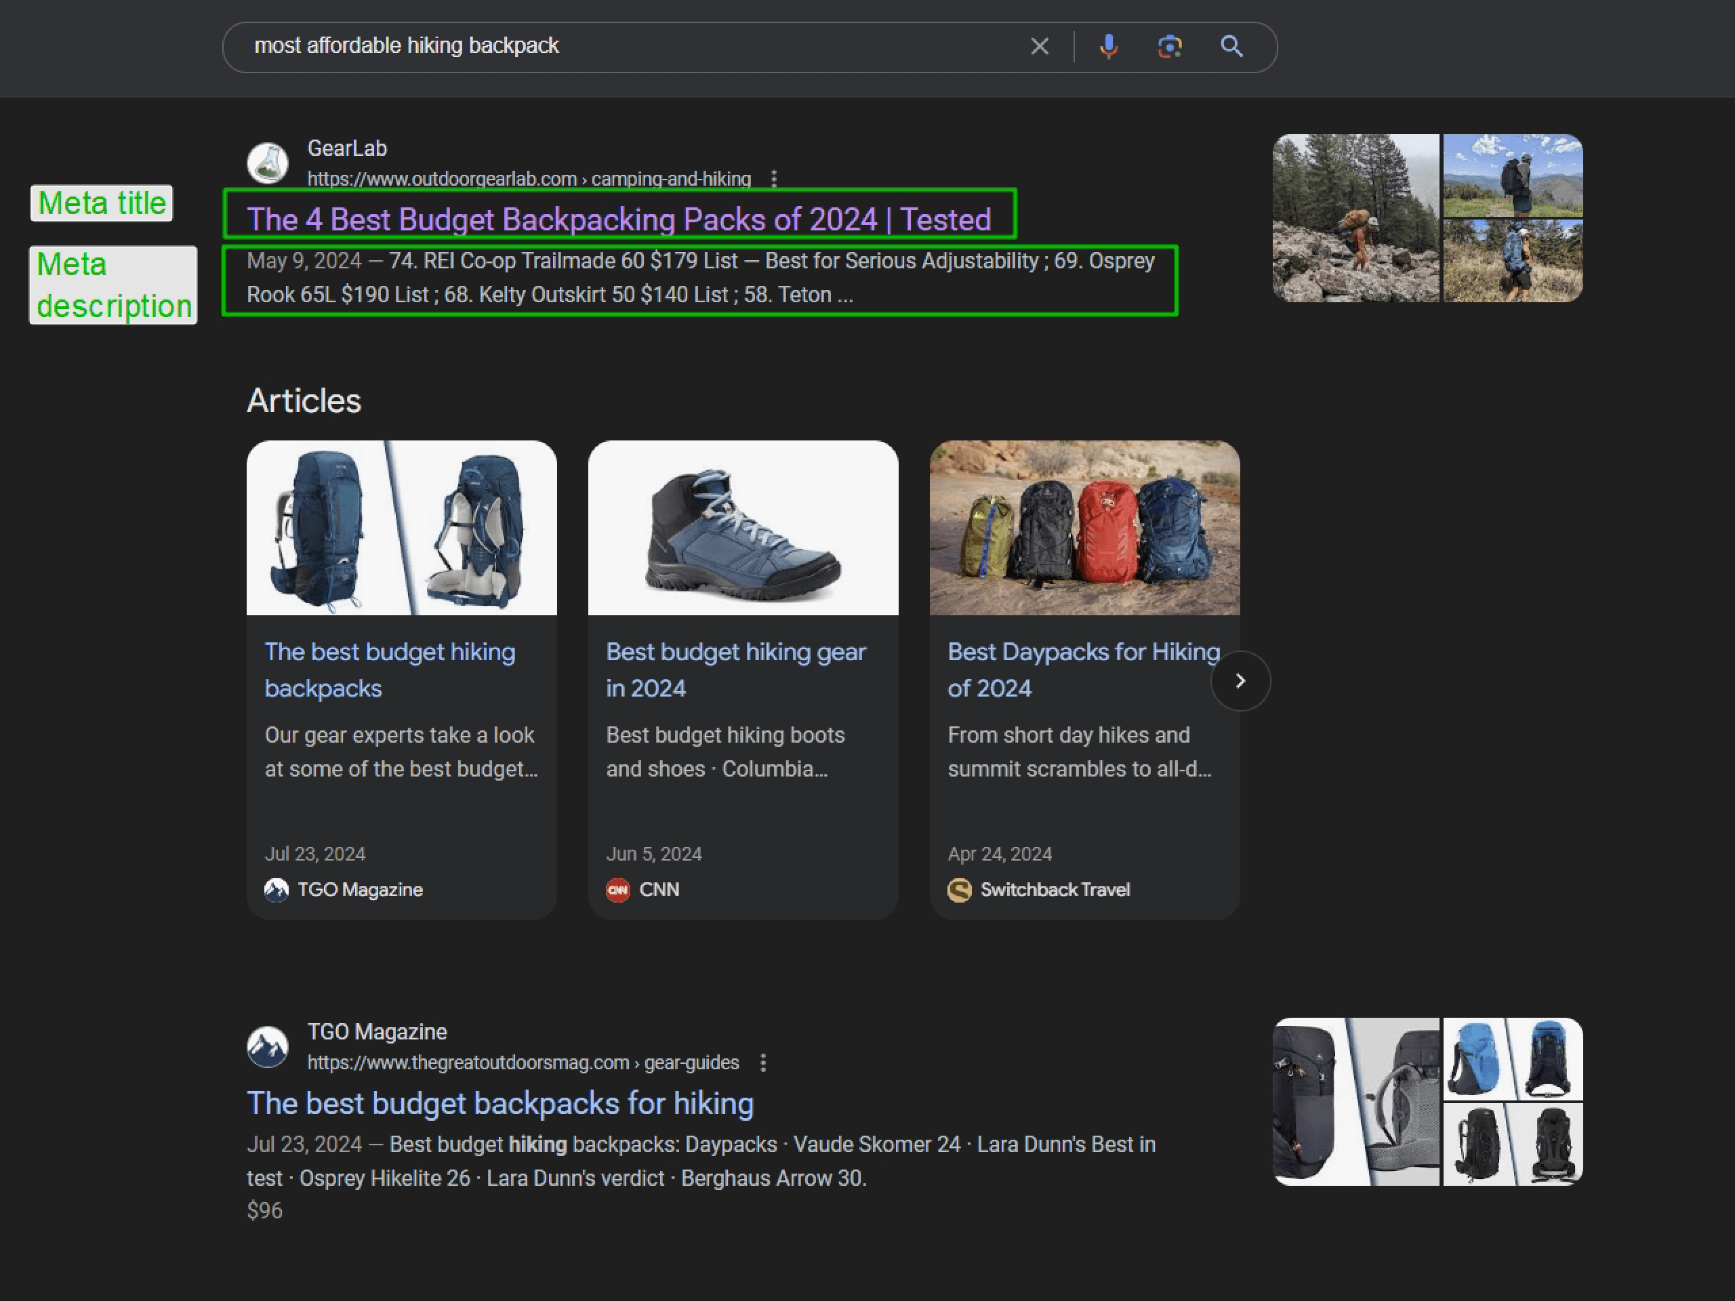Open Google Lens image search
The image size is (1735, 1301).
point(1170,47)
